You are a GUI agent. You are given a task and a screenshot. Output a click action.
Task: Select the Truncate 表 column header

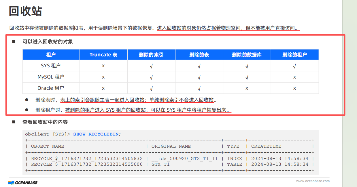(x=103, y=55)
